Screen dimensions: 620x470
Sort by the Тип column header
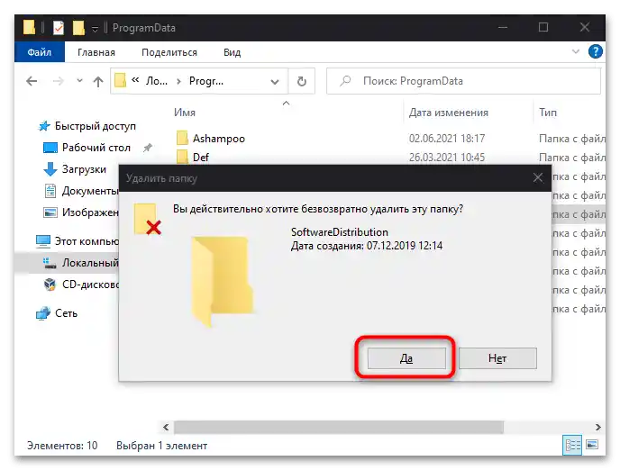(548, 113)
